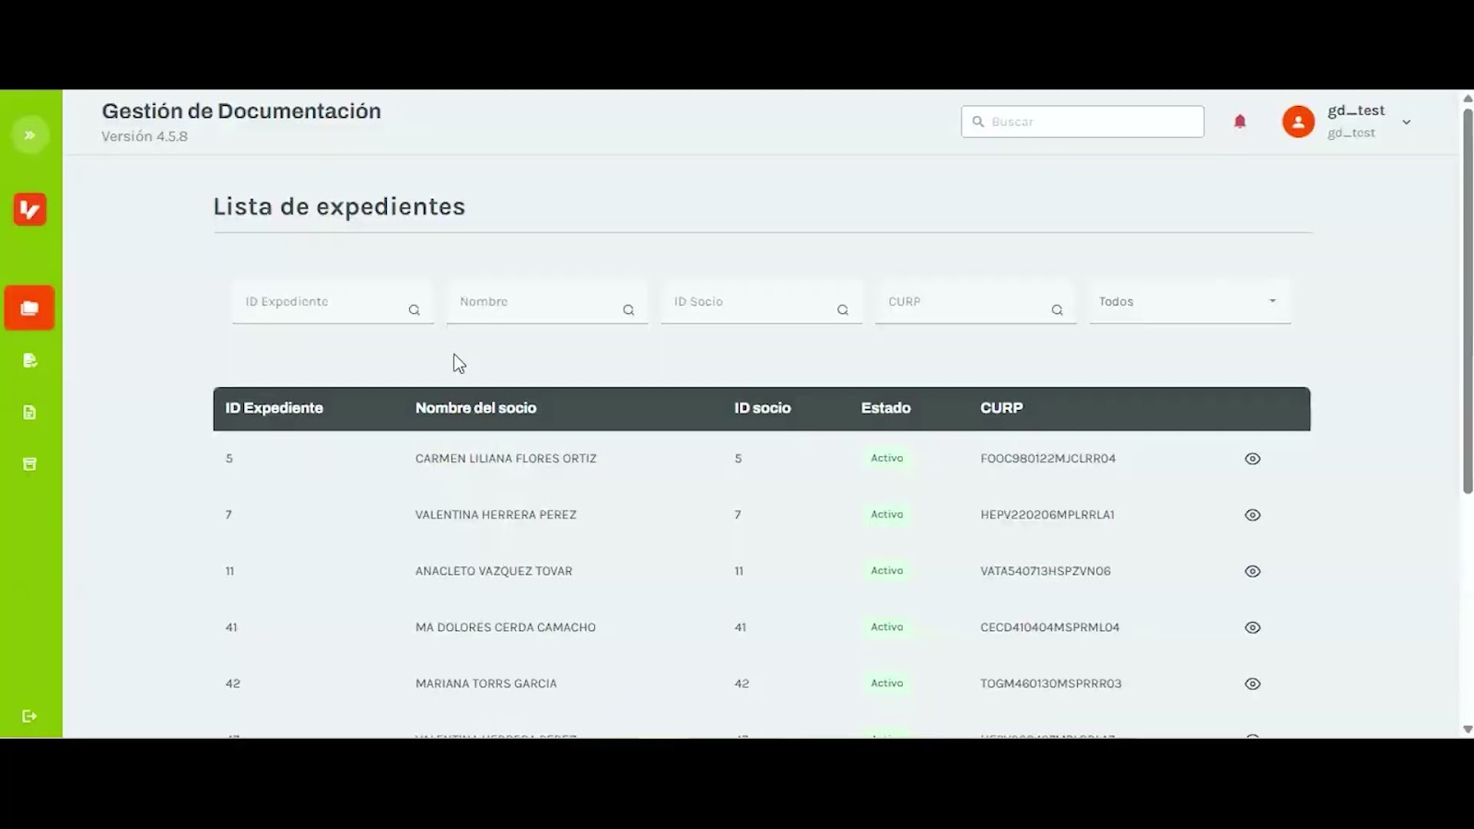Click search icon in Nombre filter

pyautogui.click(x=628, y=310)
